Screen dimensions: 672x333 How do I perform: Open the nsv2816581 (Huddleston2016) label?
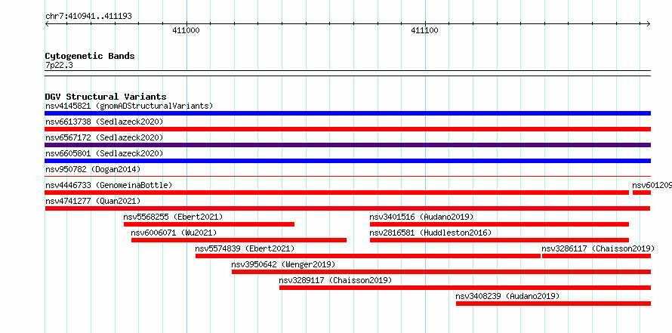click(430, 233)
